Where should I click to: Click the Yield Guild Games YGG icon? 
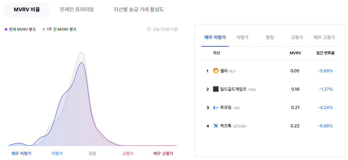pos(216,89)
